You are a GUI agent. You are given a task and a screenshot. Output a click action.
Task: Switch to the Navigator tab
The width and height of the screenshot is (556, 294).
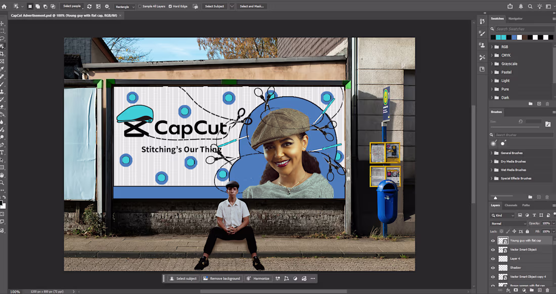pos(515,19)
